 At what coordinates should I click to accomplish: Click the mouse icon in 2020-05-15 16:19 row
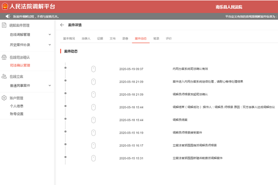pos(94,133)
